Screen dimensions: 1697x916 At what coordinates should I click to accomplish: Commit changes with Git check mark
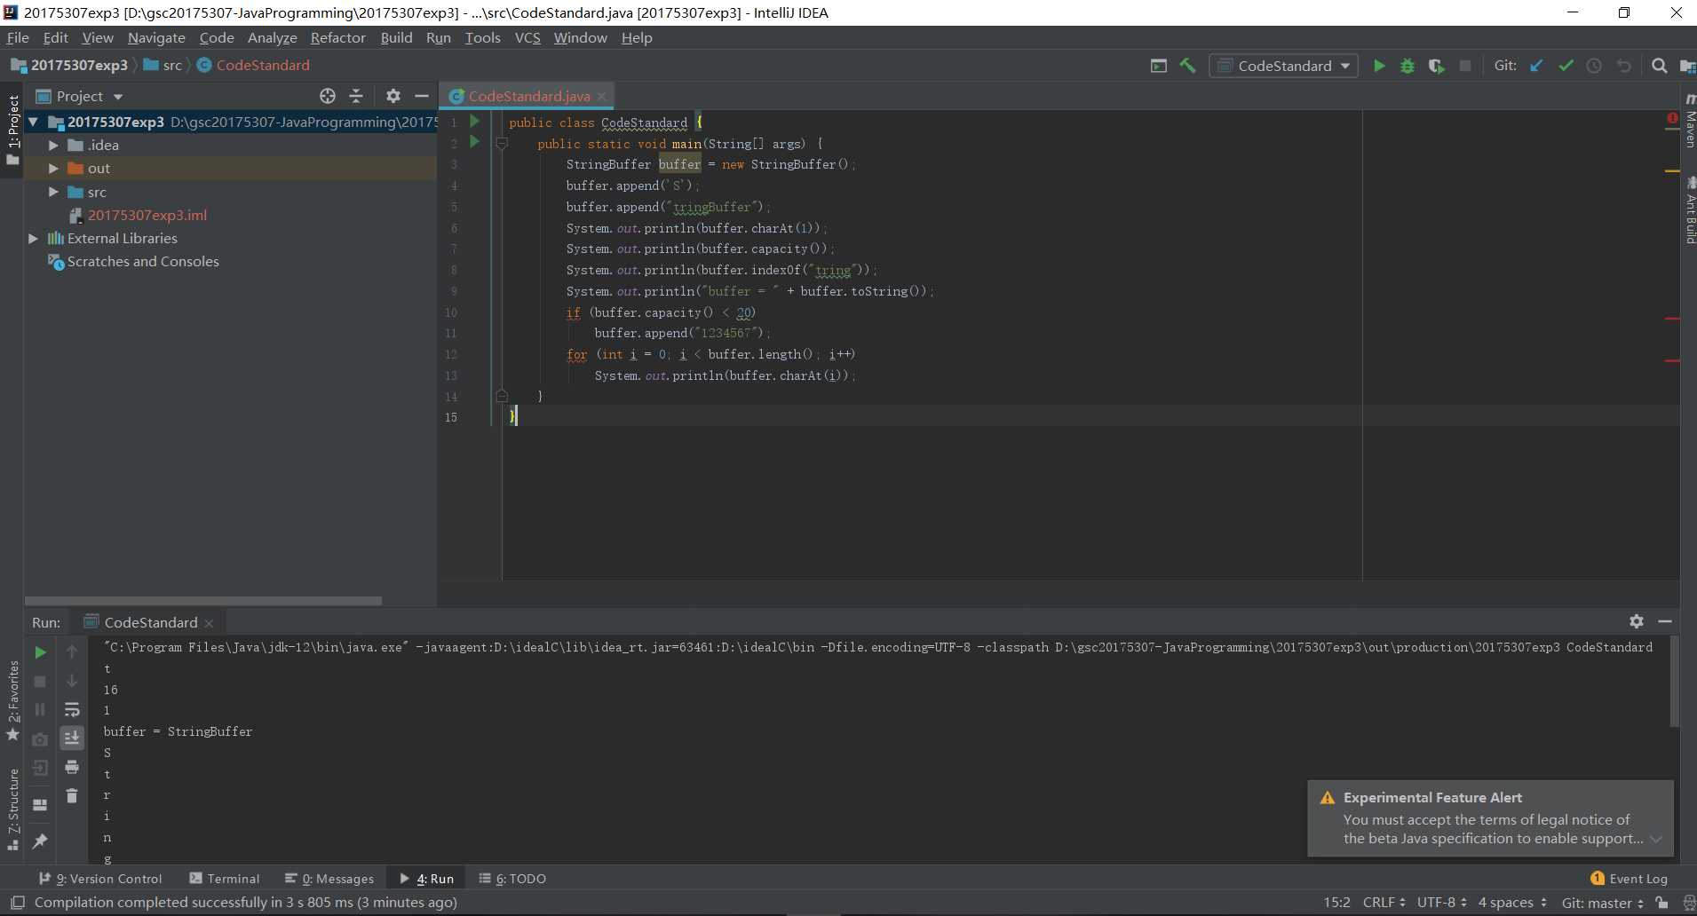pyautogui.click(x=1566, y=66)
